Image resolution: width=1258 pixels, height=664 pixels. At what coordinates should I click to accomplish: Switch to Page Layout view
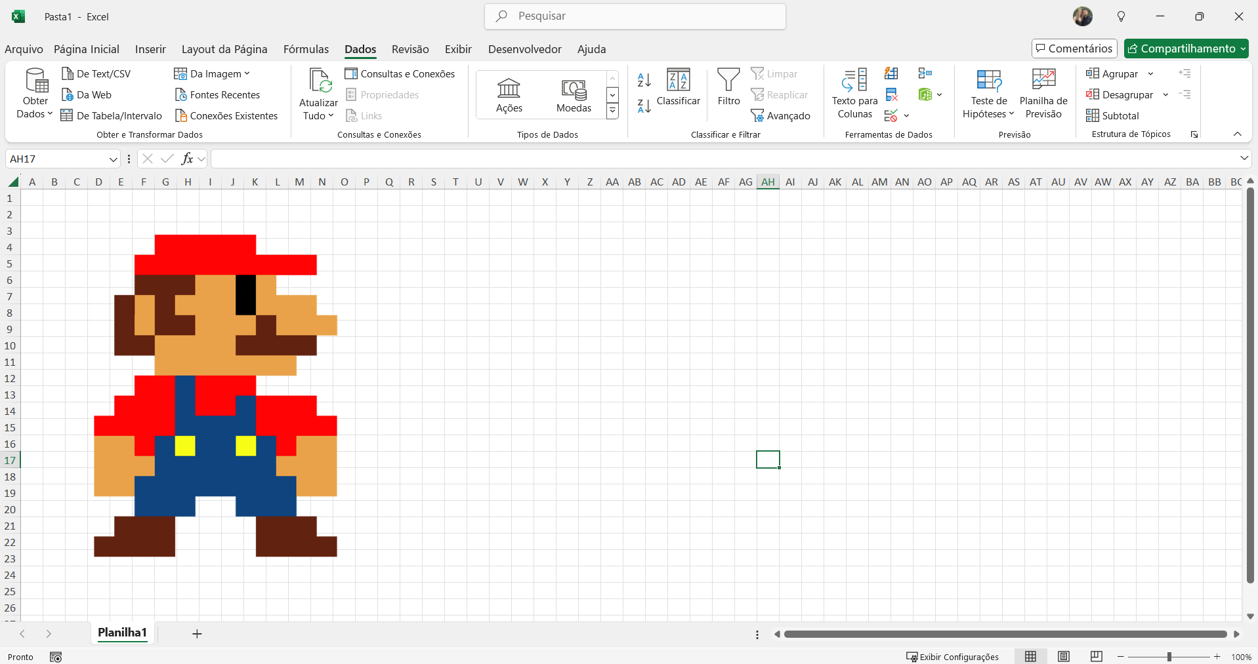point(1064,657)
